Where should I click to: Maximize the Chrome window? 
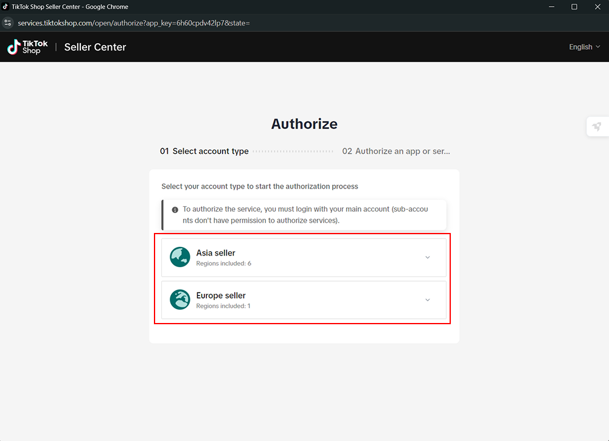point(574,7)
